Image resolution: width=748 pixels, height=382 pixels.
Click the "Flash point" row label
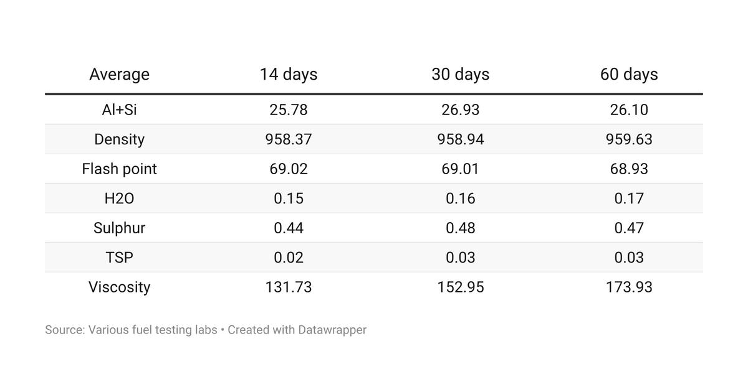(119, 169)
